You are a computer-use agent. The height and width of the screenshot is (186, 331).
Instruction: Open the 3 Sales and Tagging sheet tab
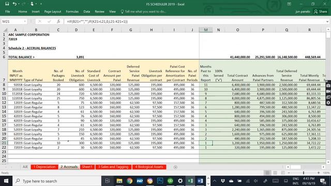pyautogui.click(x=113, y=167)
